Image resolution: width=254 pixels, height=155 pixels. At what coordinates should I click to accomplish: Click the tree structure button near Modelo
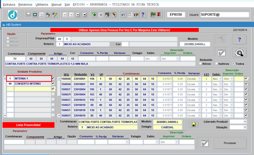tap(222, 39)
